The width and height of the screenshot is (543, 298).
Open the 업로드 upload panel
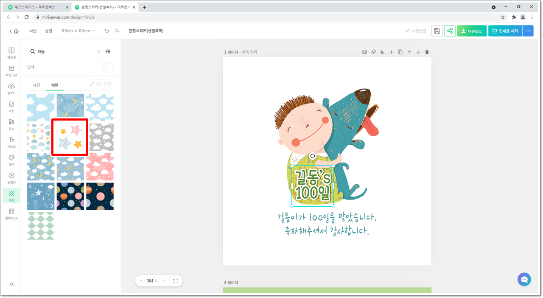tap(11, 88)
